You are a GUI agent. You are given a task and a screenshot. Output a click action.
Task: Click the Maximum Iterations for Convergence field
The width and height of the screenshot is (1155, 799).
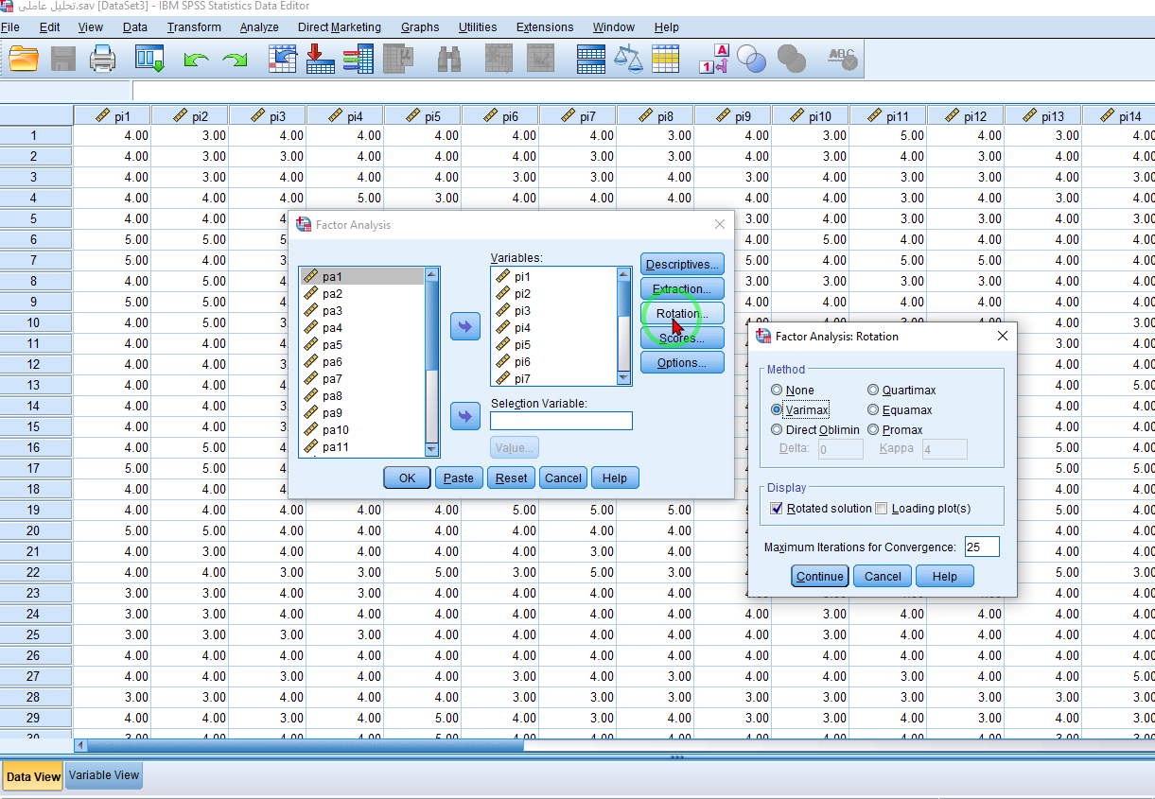click(981, 547)
